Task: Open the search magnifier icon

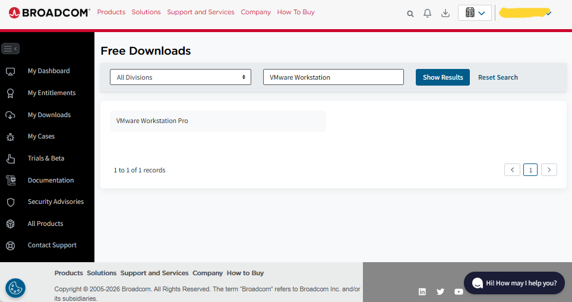Action: (410, 14)
